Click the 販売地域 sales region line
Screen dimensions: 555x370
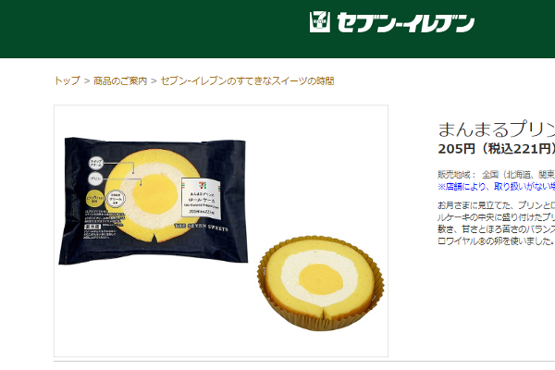point(496,175)
